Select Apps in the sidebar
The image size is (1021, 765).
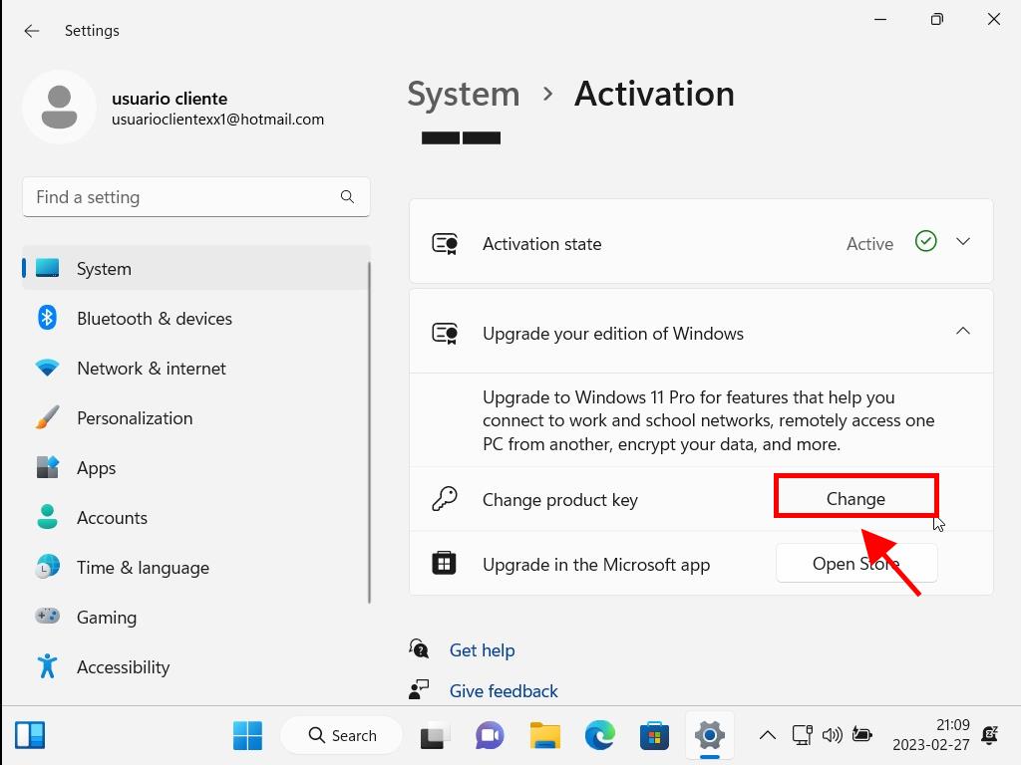(96, 468)
